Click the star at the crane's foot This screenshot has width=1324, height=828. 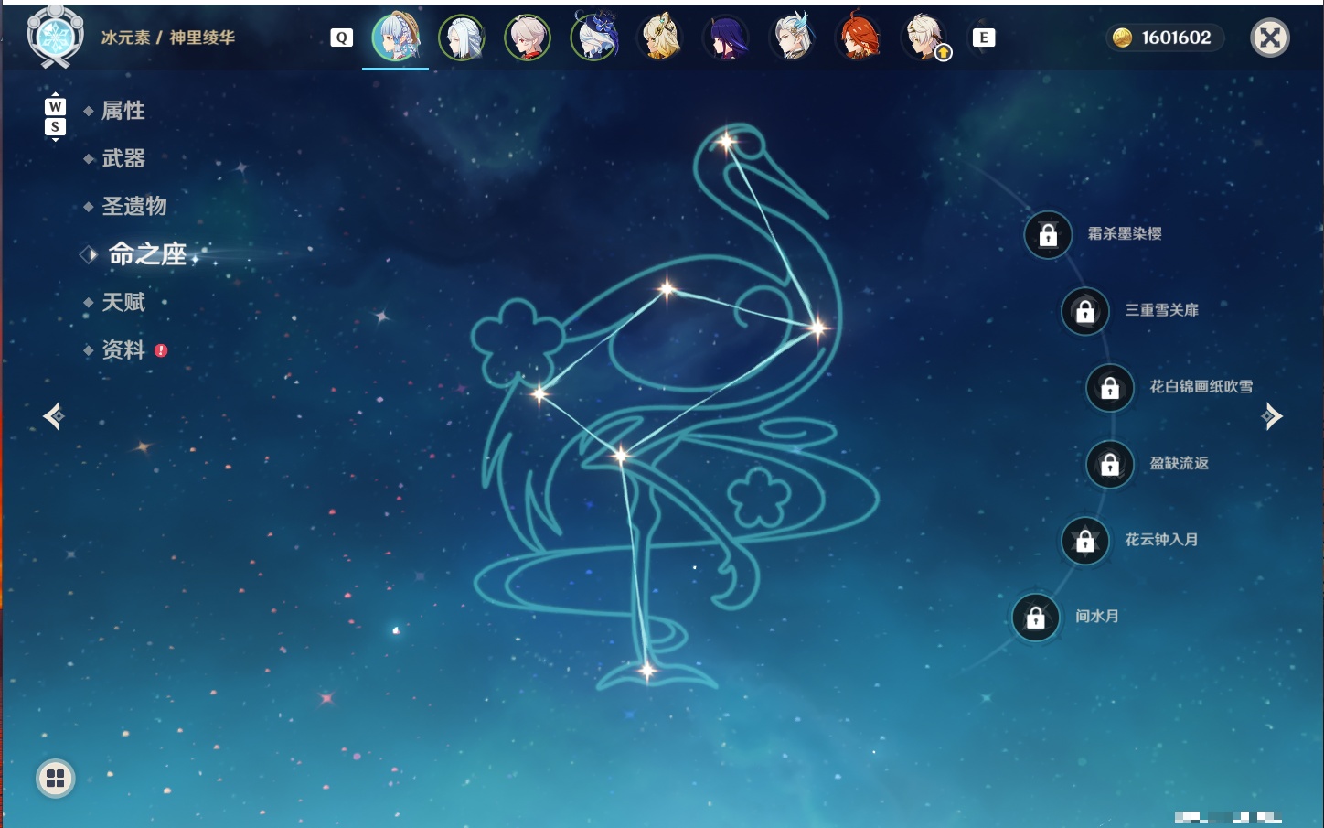click(x=646, y=672)
